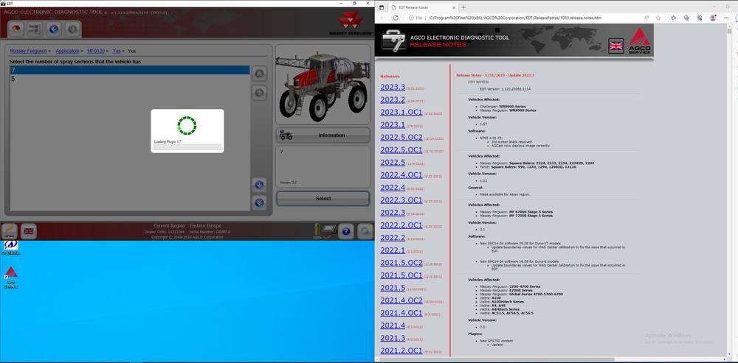Click the refresh/update icon in EDT footer
Screen dimensions: 738x363
click(x=365, y=231)
